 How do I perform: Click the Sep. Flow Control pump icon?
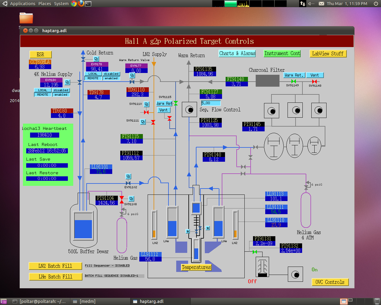pos(189,110)
